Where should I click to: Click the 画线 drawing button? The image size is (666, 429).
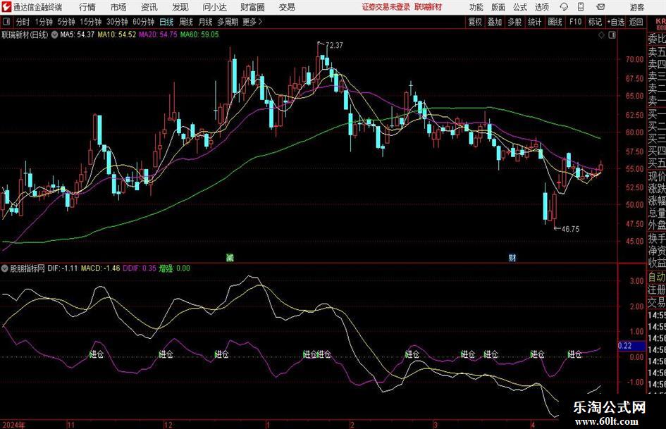click(555, 22)
